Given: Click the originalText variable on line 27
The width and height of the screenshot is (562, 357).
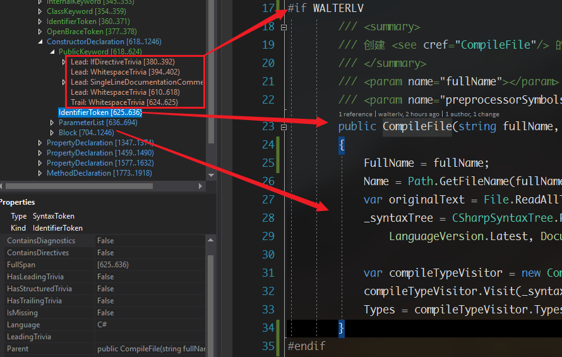Looking at the screenshot, I should pyautogui.click(x=426, y=200).
